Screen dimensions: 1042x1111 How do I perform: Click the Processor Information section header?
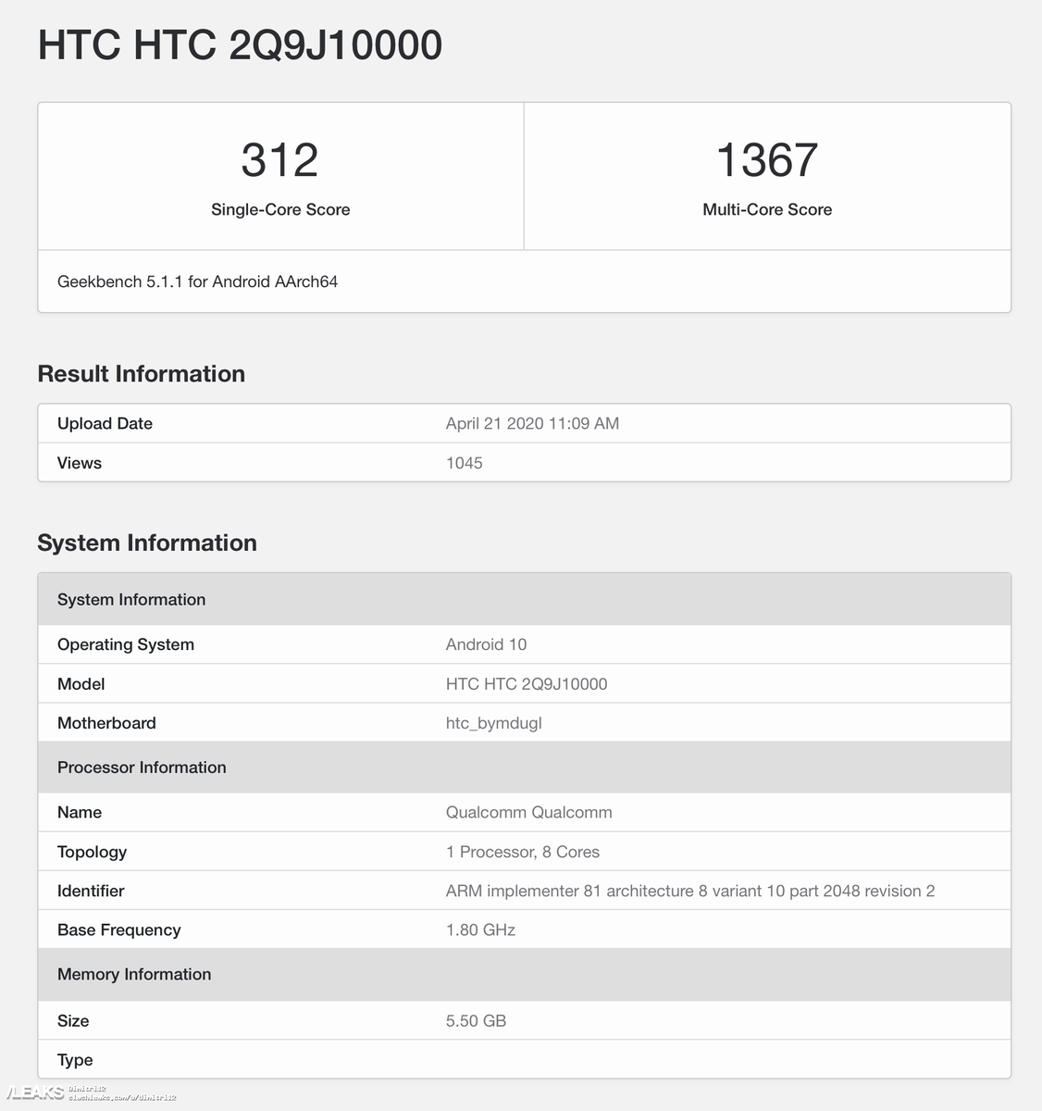(x=524, y=767)
